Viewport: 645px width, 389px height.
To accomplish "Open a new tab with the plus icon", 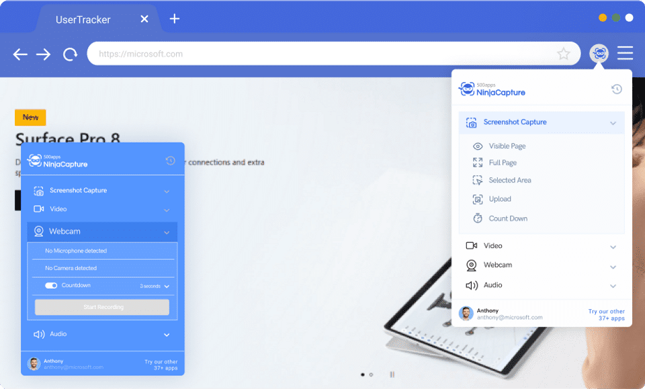I will [x=175, y=19].
